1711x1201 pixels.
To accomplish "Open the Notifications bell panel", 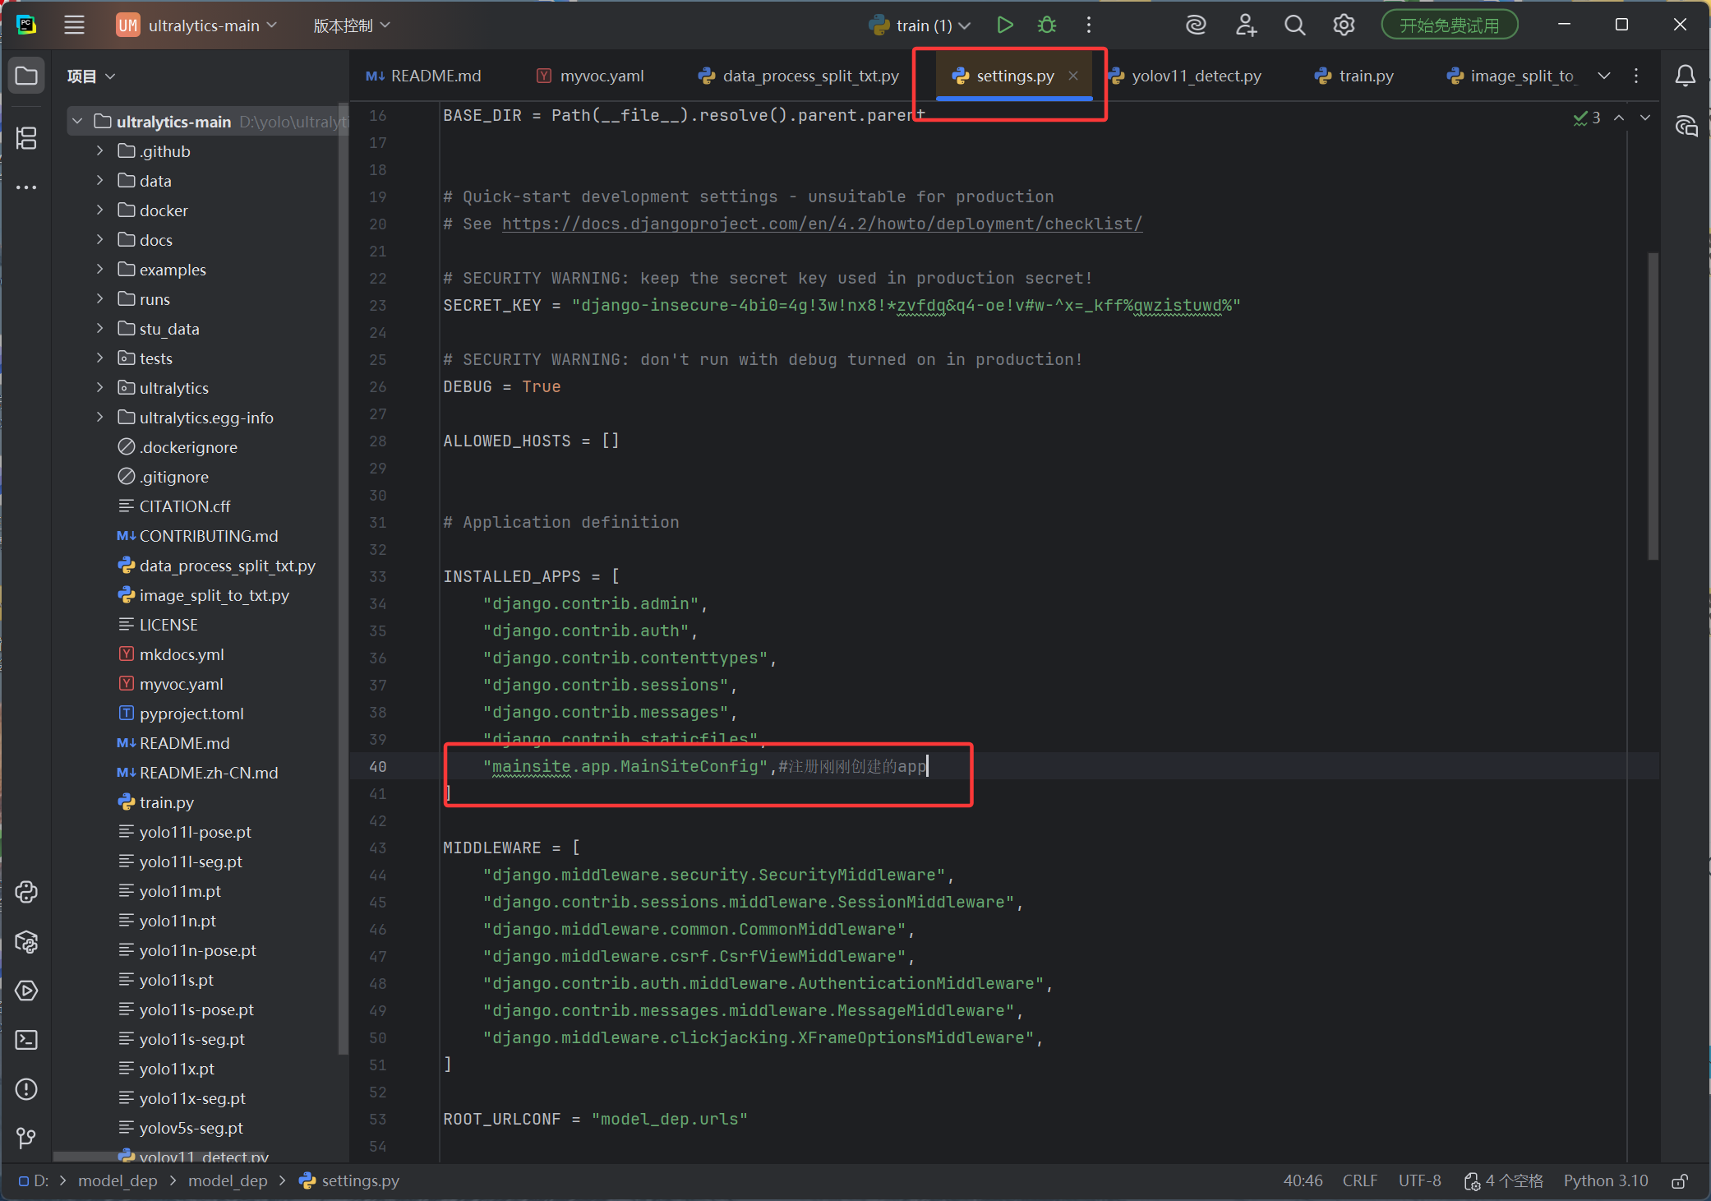I will pyautogui.click(x=1685, y=76).
